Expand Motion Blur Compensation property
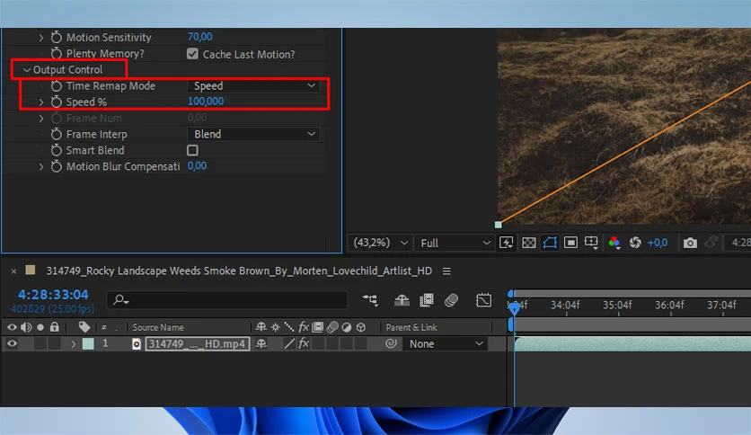This screenshot has width=751, height=435. (x=41, y=166)
